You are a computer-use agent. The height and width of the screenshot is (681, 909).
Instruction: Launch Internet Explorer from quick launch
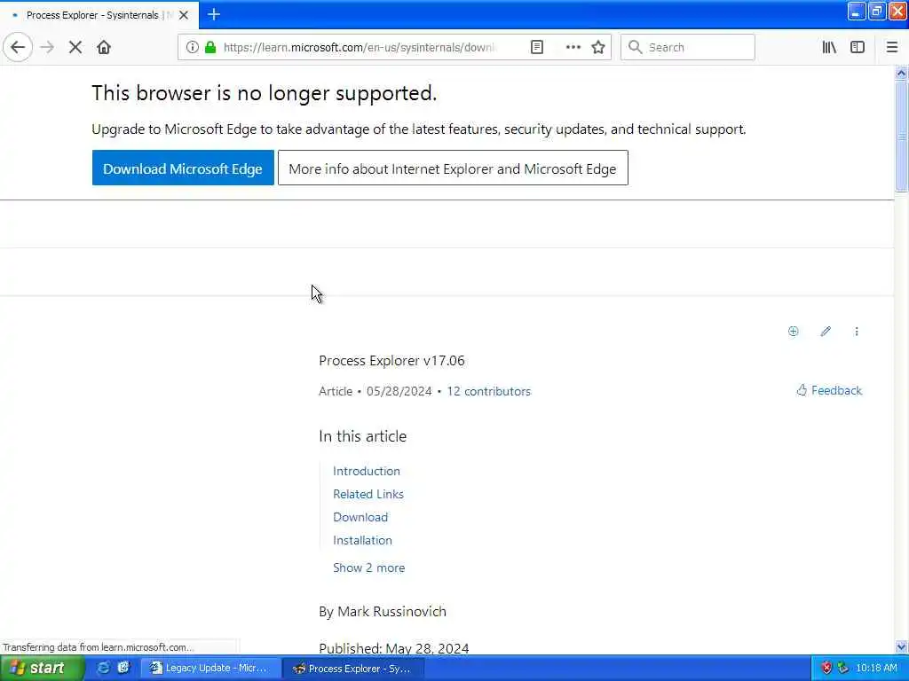pos(104,668)
